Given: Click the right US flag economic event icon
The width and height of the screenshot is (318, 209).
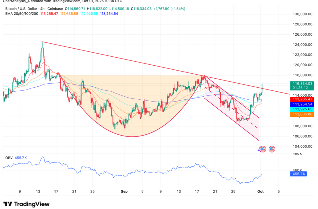Looking at the screenshot, I should (272, 149).
